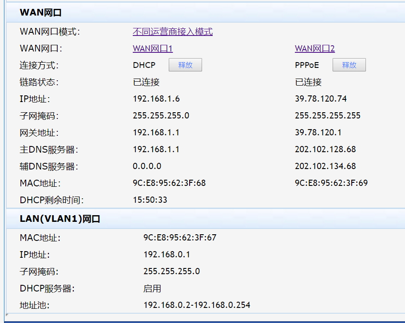Open the WAN网口1 link
The height and width of the screenshot is (323, 405).
152,49
